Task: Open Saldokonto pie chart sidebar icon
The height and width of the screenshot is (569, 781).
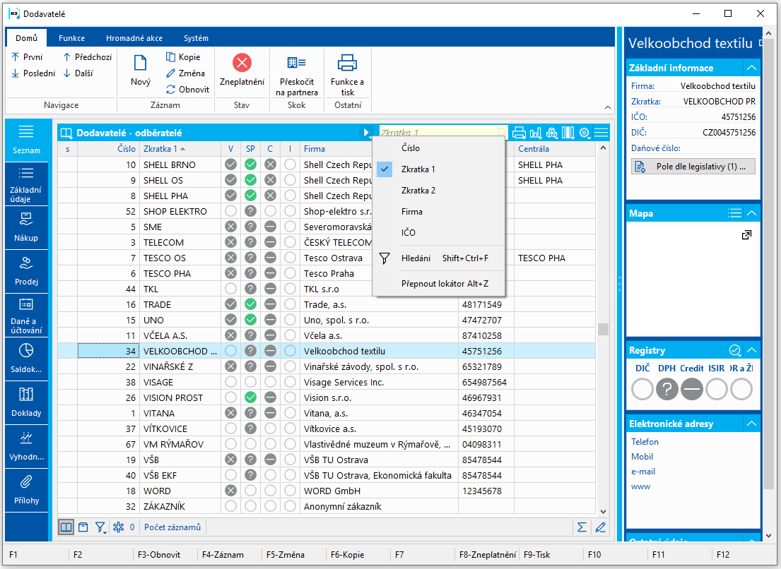Action: pyautogui.click(x=26, y=351)
